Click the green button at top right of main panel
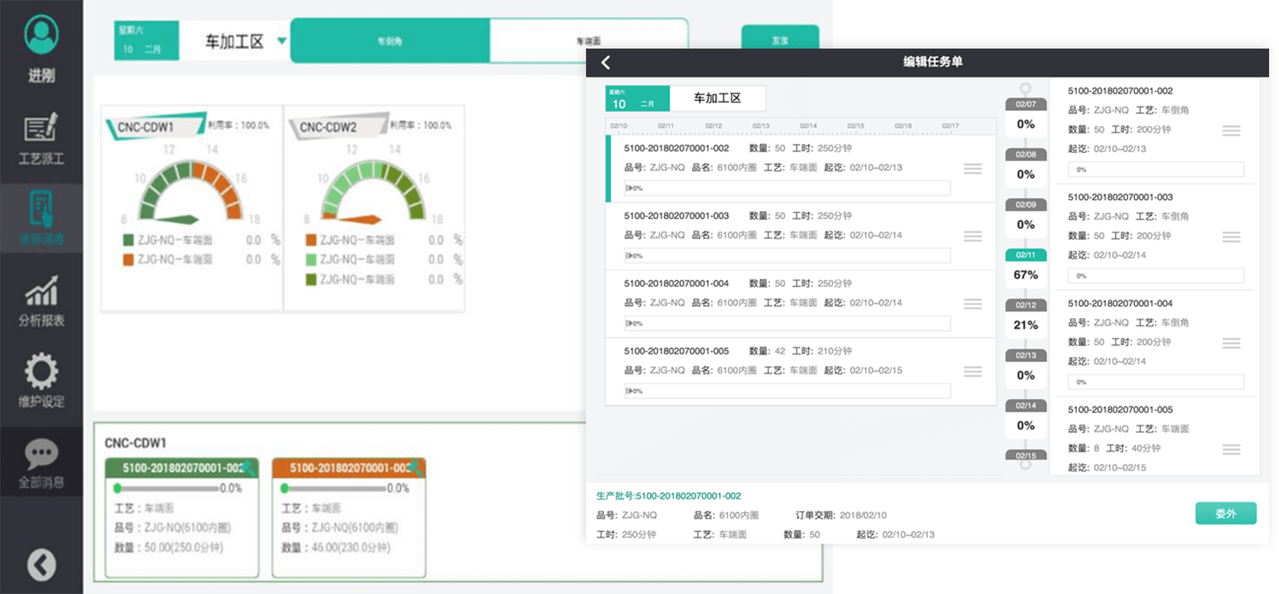1279x594 pixels. tap(779, 40)
